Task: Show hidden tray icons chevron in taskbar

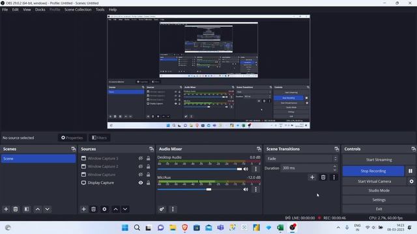Action: click(338, 227)
